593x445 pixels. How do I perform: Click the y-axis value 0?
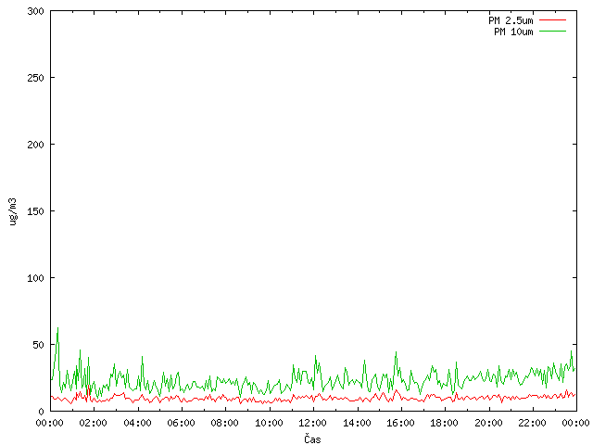pyautogui.click(x=41, y=412)
